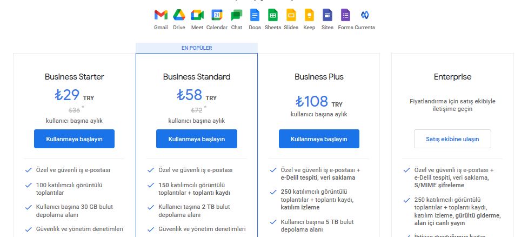Image resolution: width=528 pixels, height=237 pixels.
Task: Click the Docs icon
Action: pos(255,15)
